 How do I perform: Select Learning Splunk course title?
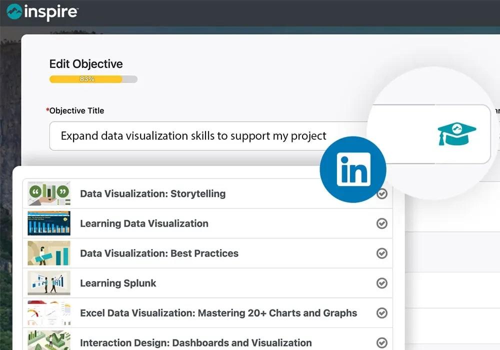[x=118, y=283]
